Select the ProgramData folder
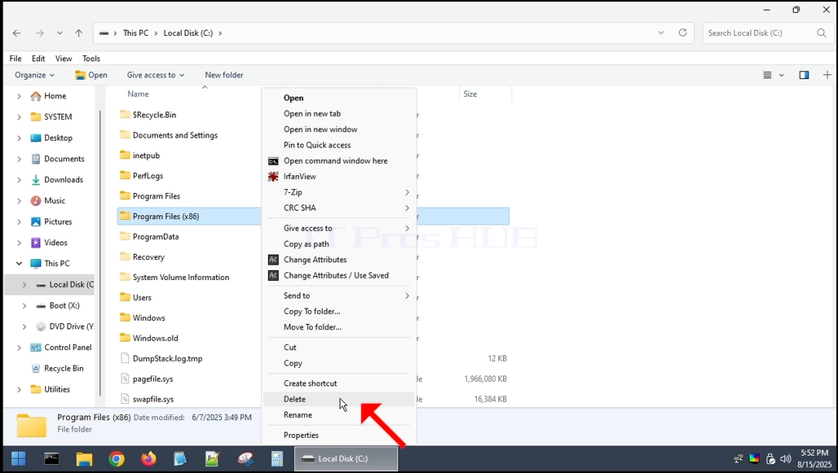838x473 pixels. 156,236
